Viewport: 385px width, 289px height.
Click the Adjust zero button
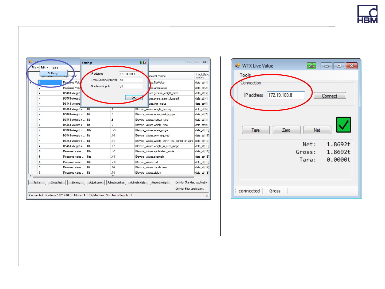click(95, 182)
